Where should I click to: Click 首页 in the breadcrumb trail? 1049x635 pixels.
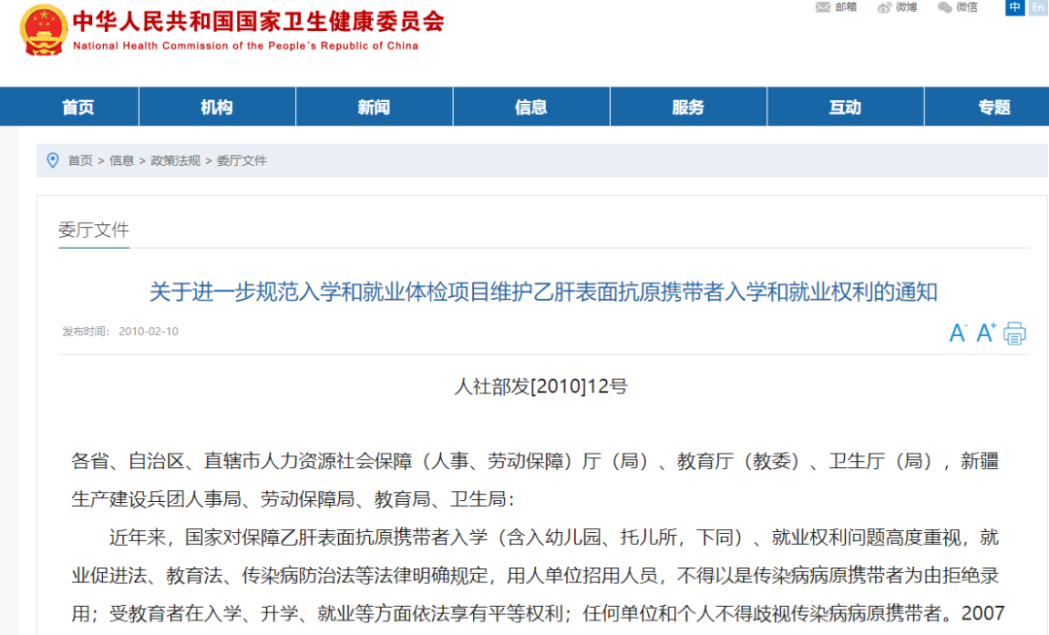(x=80, y=161)
